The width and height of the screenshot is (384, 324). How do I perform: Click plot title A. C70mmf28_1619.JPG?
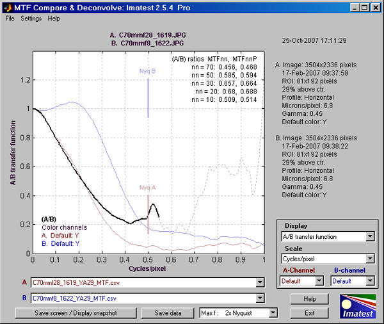coord(148,35)
